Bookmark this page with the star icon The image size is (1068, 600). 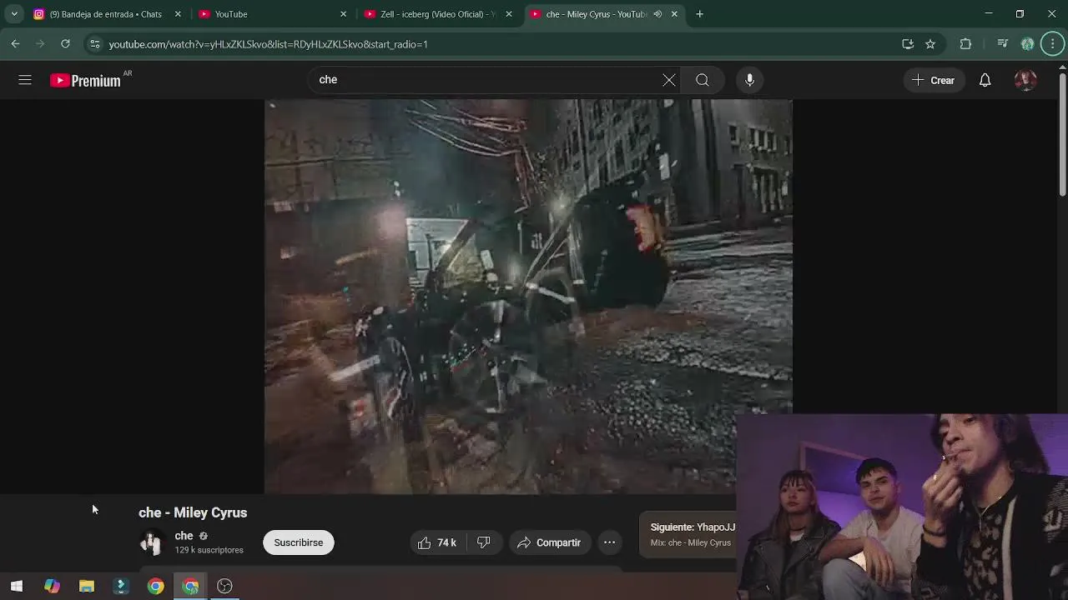[930, 44]
